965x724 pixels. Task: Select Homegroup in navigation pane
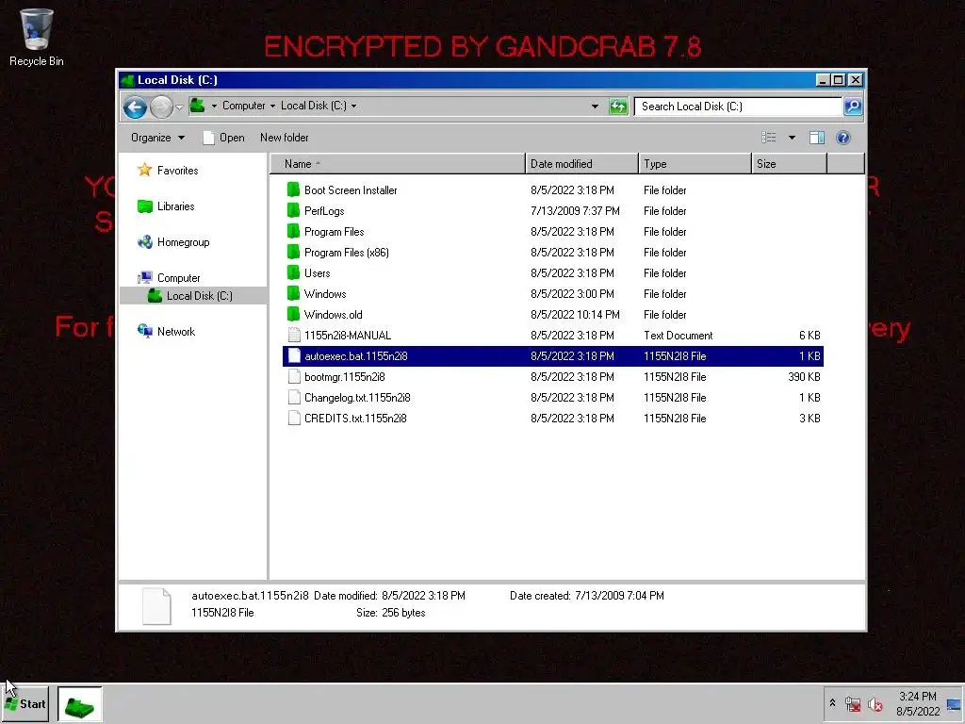pos(173,242)
